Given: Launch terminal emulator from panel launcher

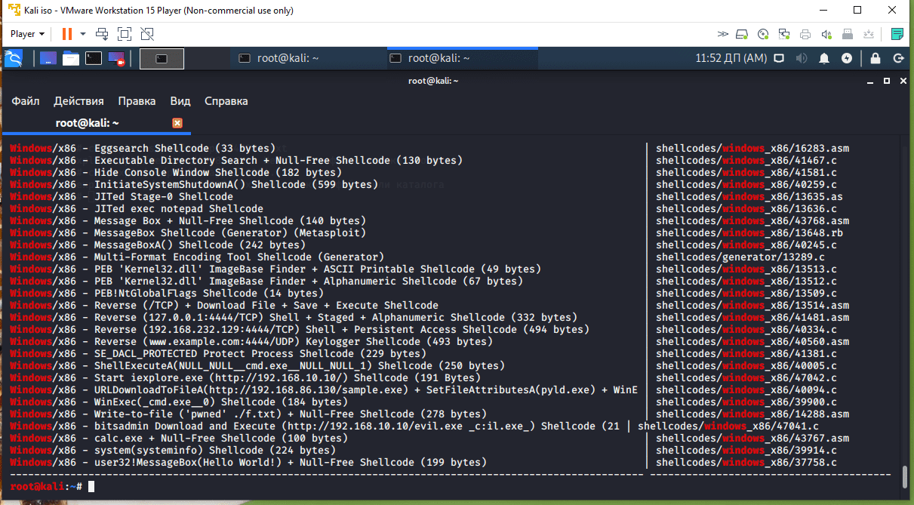Looking at the screenshot, I should pos(94,58).
